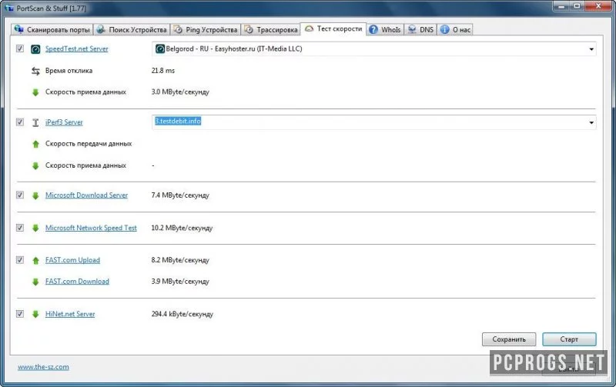Viewport: 616px width, 387px height.
Task: Open the SpeedTest.net Server link
Action: pyautogui.click(x=76, y=49)
